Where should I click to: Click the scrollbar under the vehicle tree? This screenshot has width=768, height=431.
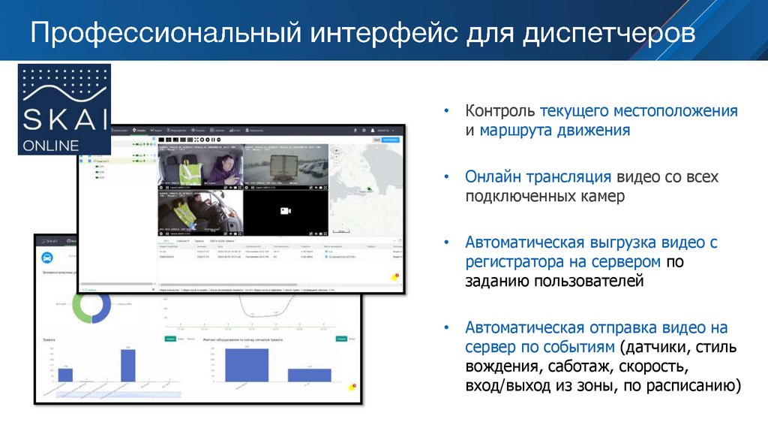click(117, 284)
